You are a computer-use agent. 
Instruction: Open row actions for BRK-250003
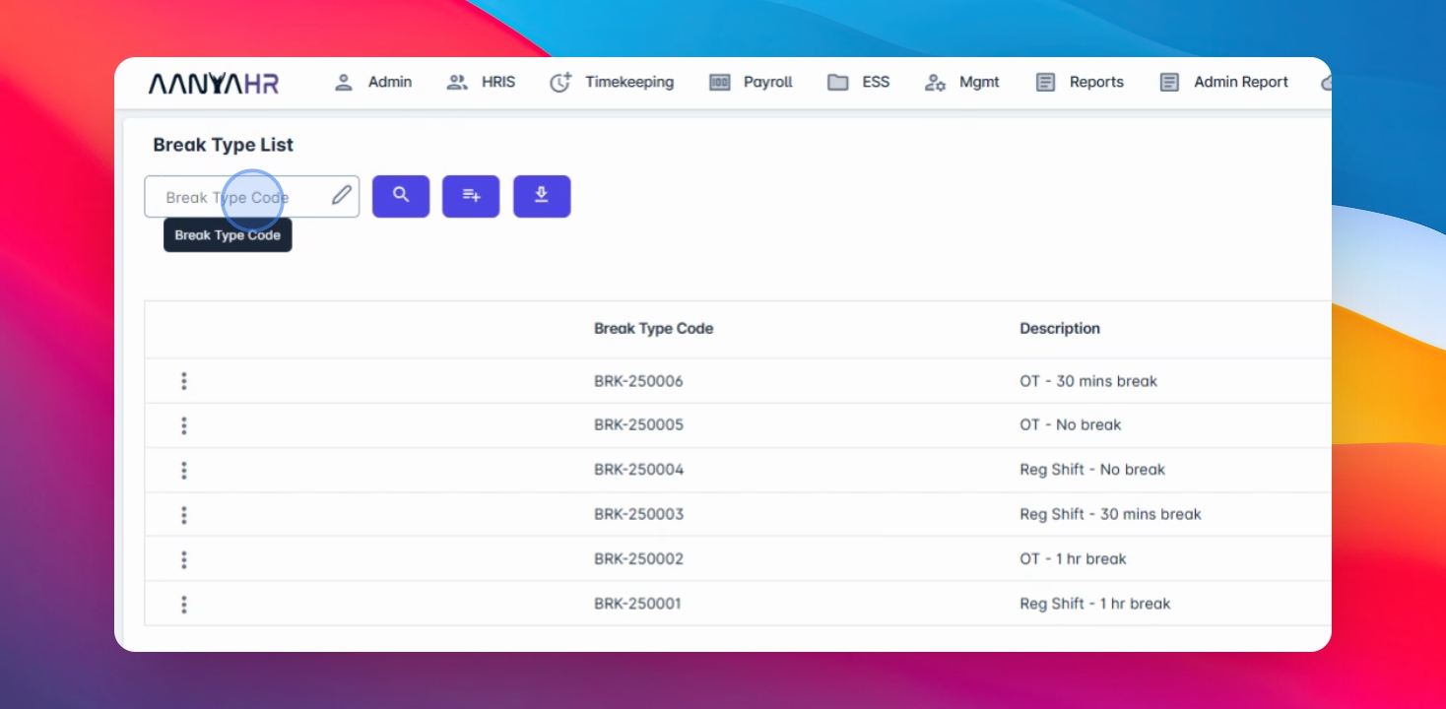click(184, 515)
